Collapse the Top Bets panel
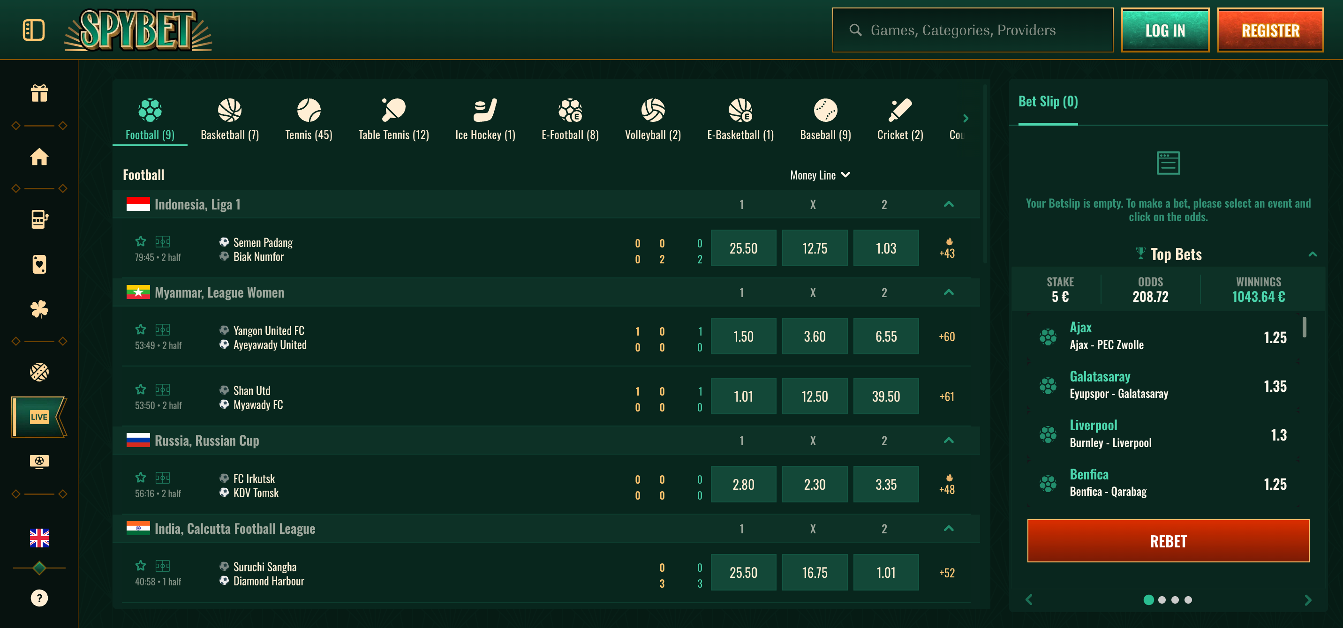Screen dimensions: 1343x628 [x=1313, y=254]
